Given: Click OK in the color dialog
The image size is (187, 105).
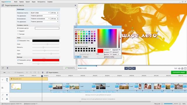Looking at the screenshot, I should [78, 57].
